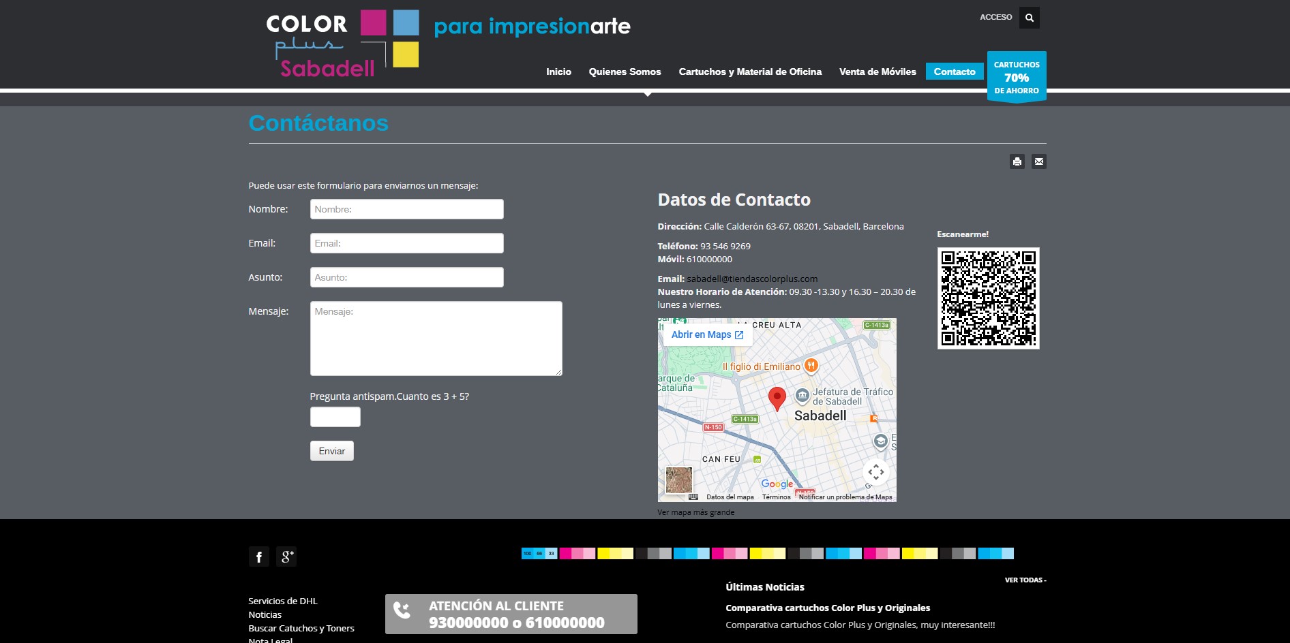
Task: Go to the Inicio menu item
Action: [x=558, y=72]
